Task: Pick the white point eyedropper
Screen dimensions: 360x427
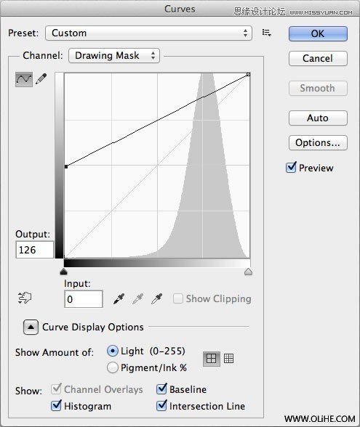Action: coord(157,298)
